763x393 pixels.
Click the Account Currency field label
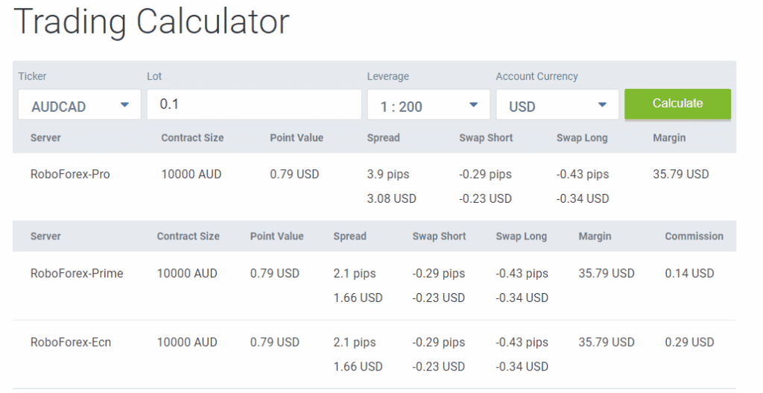(x=536, y=77)
